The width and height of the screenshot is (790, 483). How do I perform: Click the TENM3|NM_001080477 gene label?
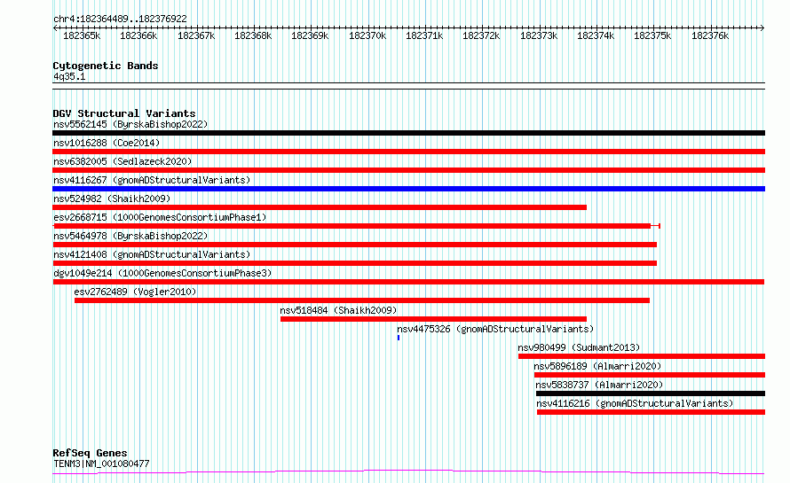tap(101, 464)
